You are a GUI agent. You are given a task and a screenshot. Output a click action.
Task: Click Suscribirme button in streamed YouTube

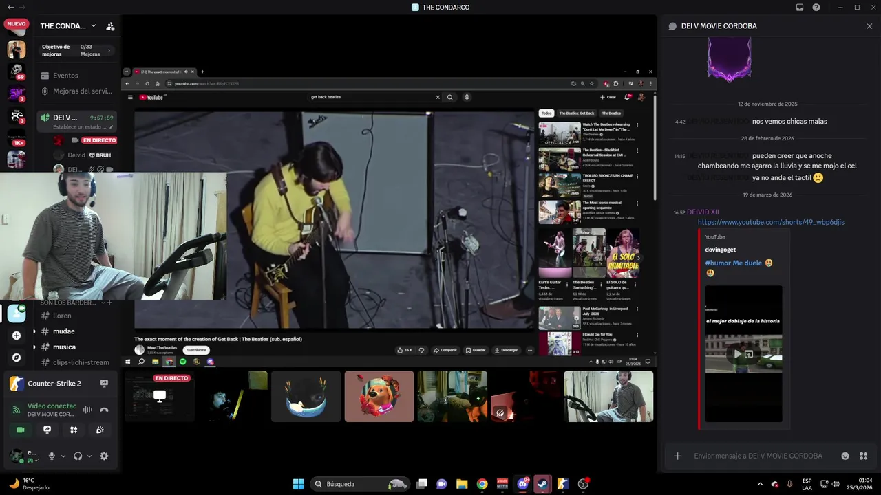tap(197, 350)
